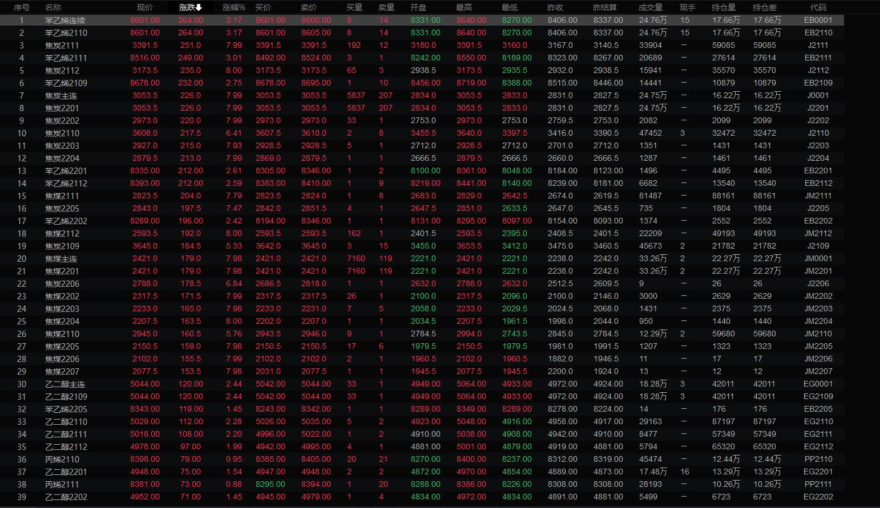Image resolution: width=880 pixels, height=508 pixels.
Task: Select the 焦炭2109 contract name
Action: point(62,246)
